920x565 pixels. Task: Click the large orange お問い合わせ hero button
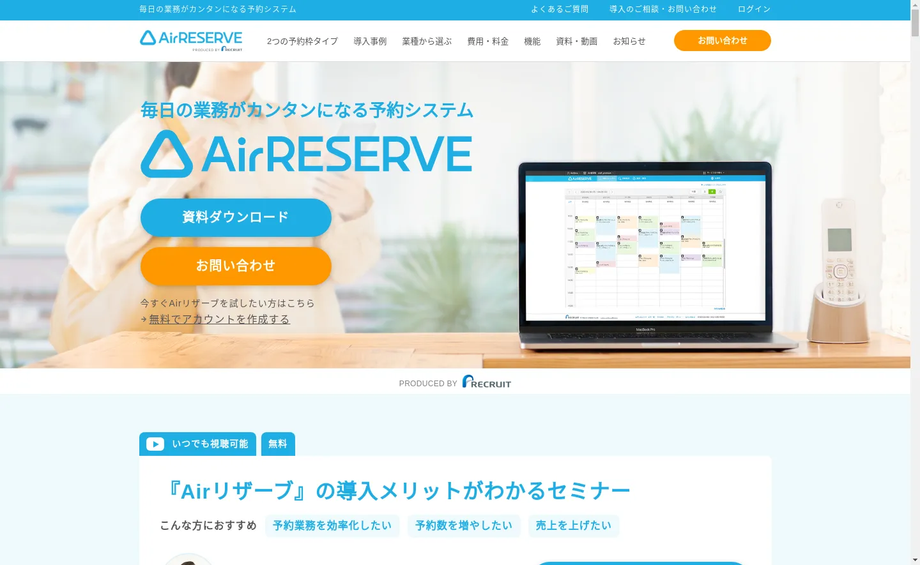[x=236, y=266]
